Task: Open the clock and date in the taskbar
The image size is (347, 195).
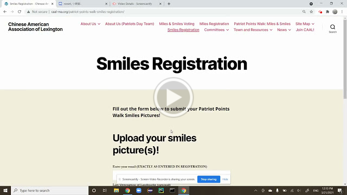Action: pos(327,190)
